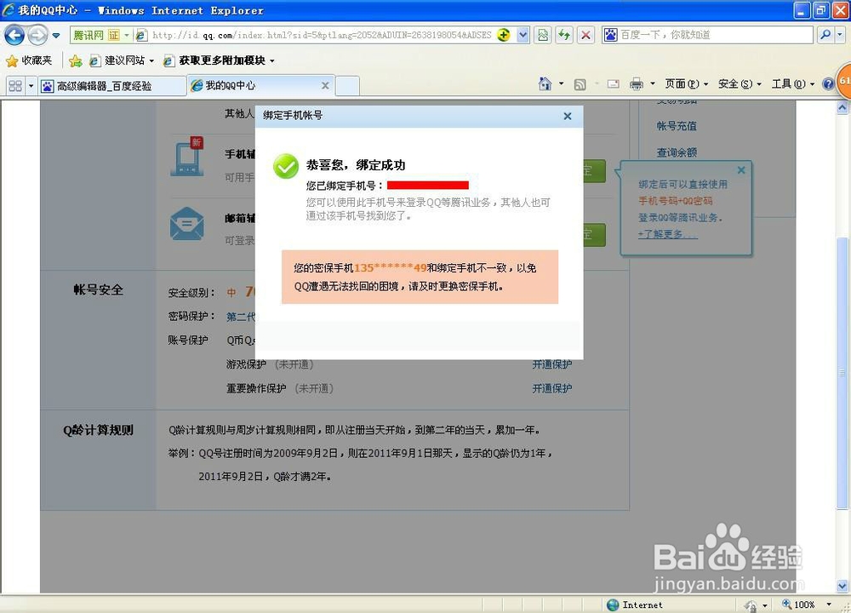Click the Print icon
Image resolution: width=851 pixels, height=613 pixels.
(x=636, y=84)
